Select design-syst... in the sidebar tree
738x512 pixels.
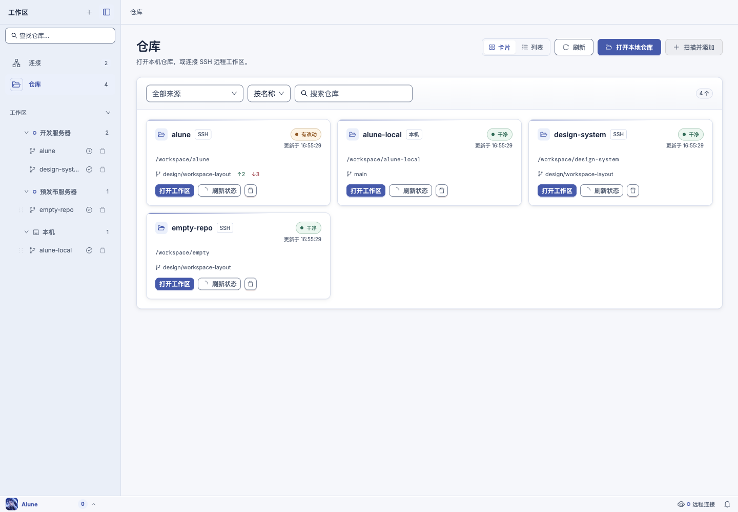coord(59,169)
